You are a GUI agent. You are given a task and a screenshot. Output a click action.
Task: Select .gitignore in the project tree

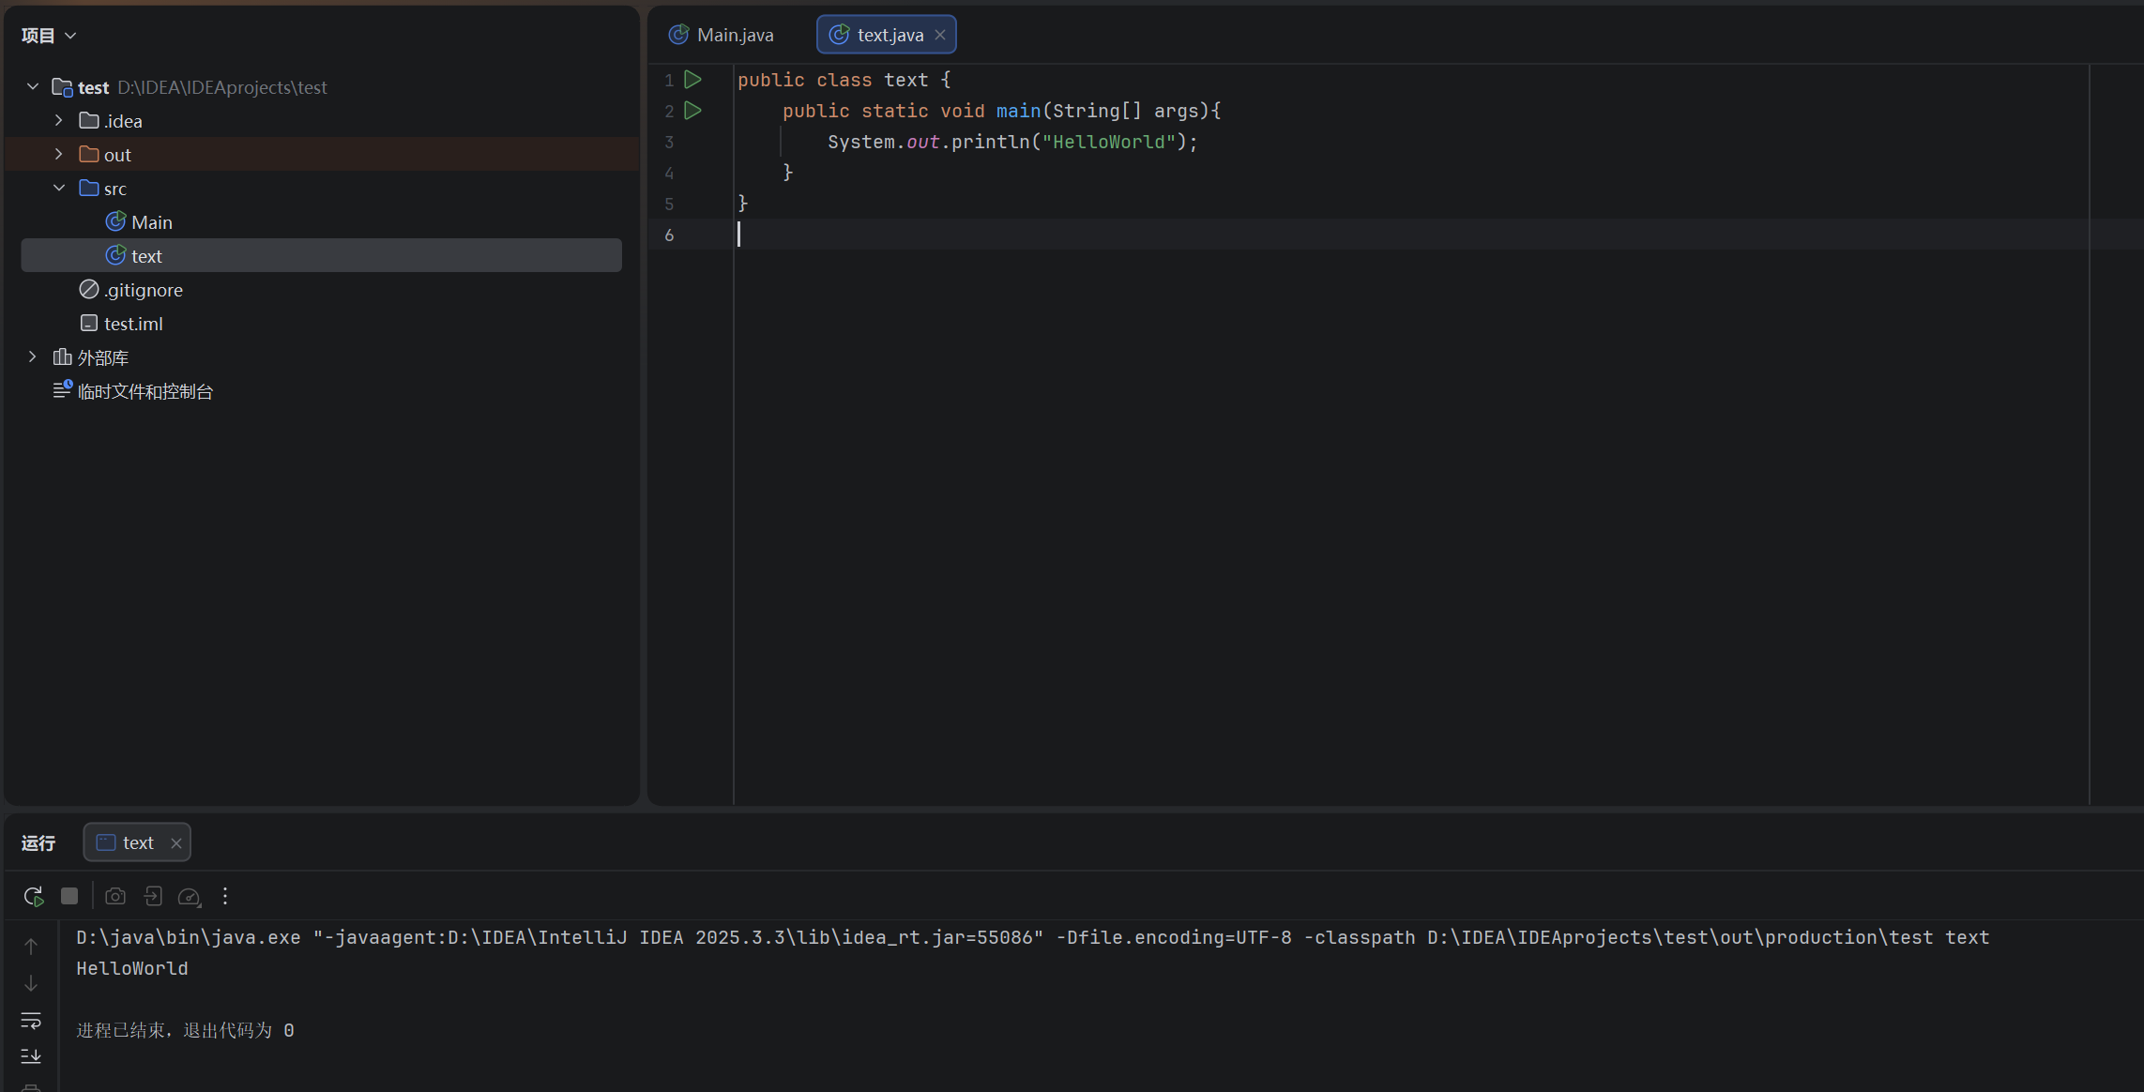[x=321, y=289]
